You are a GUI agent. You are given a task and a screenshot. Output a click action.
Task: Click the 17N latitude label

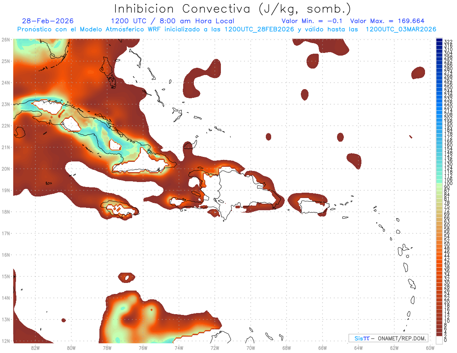pos(6,233)
